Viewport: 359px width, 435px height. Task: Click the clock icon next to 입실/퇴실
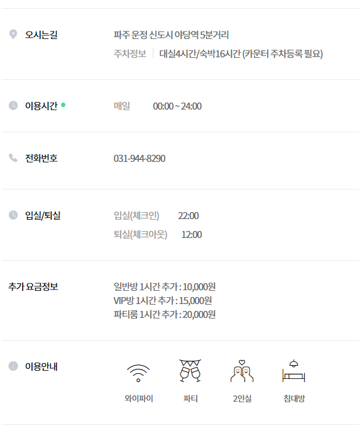[x=13, y=215]
